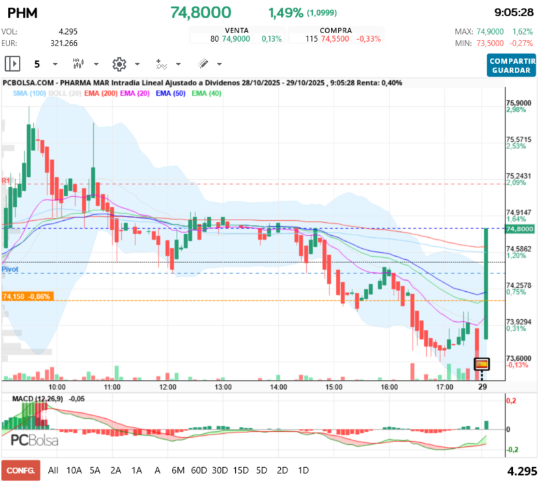Open chart settings gear icon
Image resolution: width=546 pixels, height=484 pixels.
pos(119,64)
